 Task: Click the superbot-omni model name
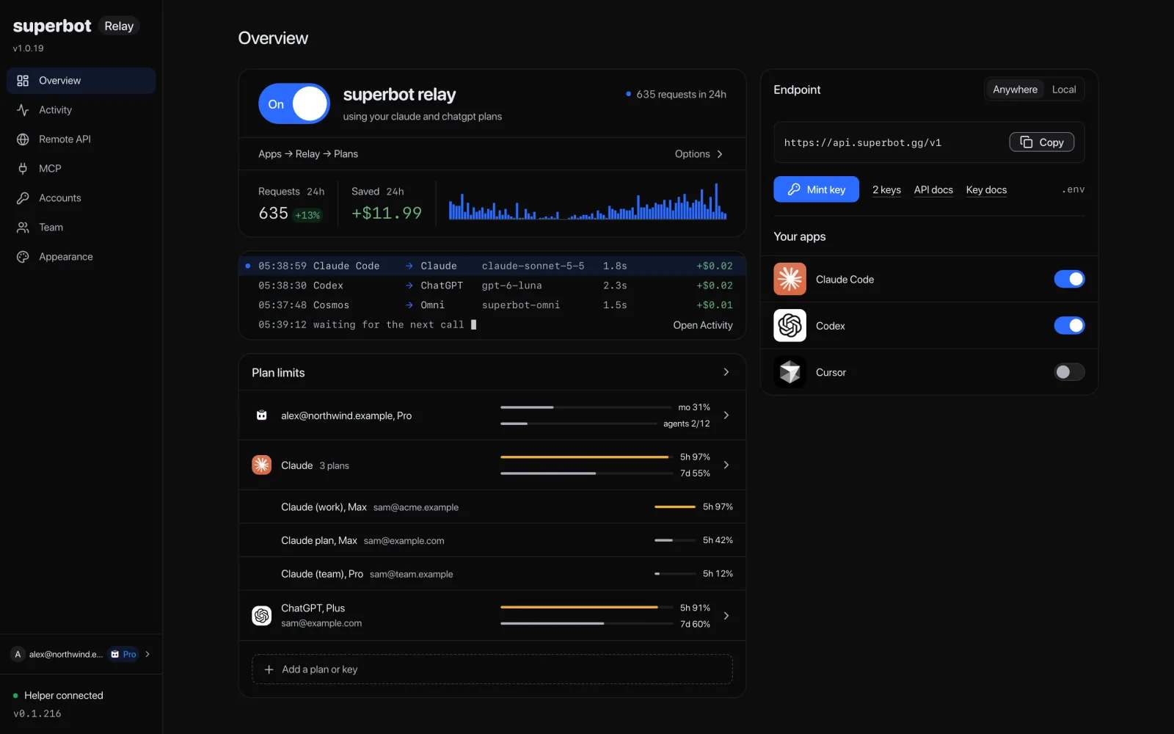point(520,305)
